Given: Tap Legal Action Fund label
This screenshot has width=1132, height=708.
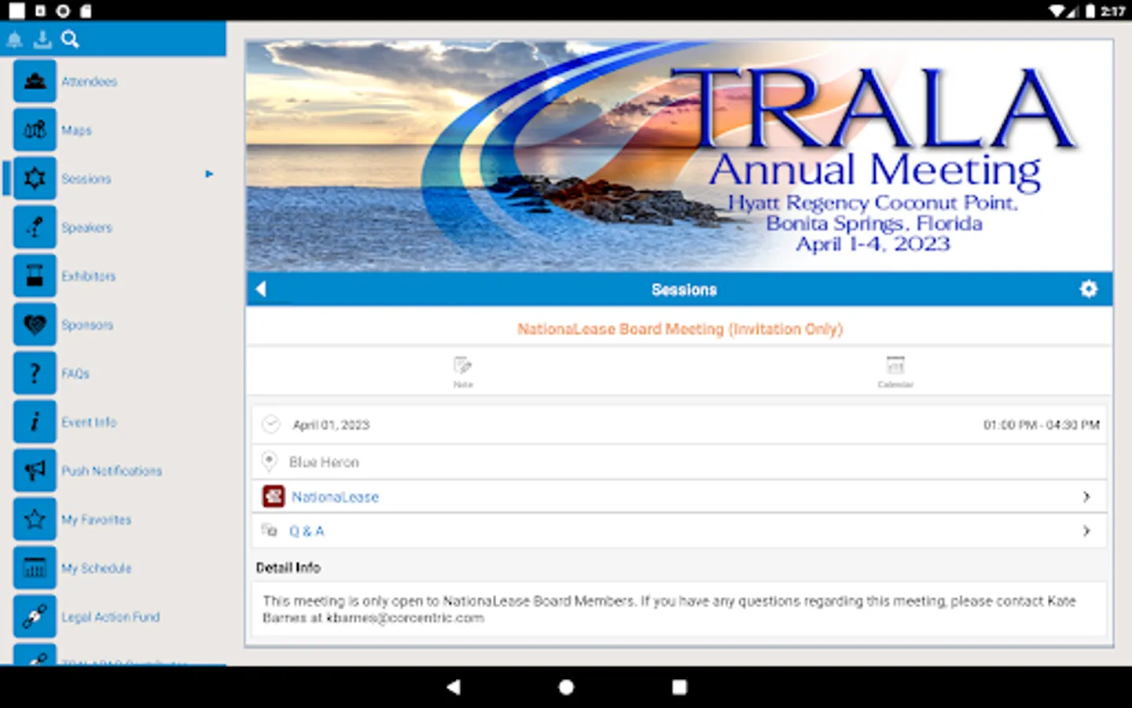Looking at the screenshot, I should (110, 617).
